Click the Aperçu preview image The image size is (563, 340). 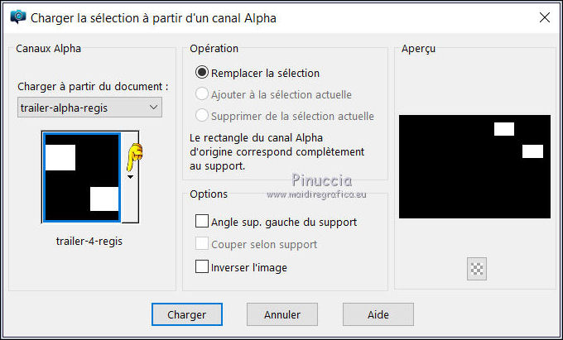[474, 166]
